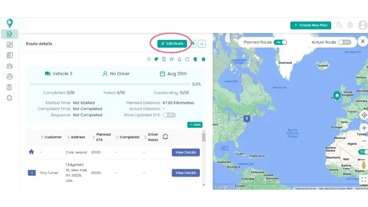
Task: Center map with the location target icon
Action: tap(364, 115)
